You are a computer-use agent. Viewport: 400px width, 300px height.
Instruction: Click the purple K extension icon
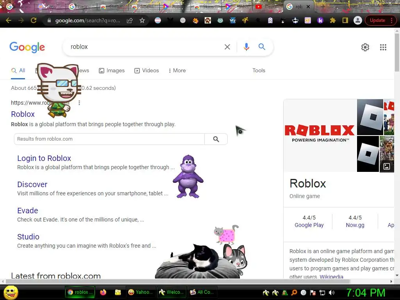(x=320, y=20)
